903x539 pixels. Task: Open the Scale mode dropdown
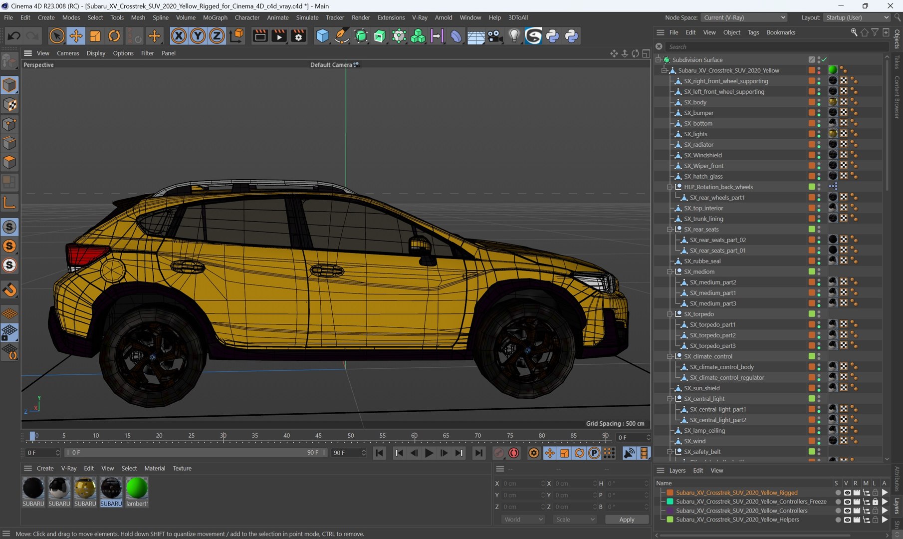point(575,520)
